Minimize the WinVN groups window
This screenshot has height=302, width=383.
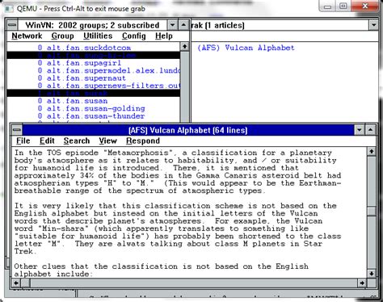click(x=172, y=25)
